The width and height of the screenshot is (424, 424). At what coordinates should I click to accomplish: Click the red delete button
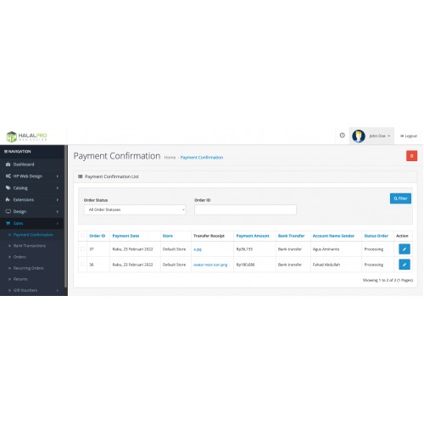tap(411, 156)
